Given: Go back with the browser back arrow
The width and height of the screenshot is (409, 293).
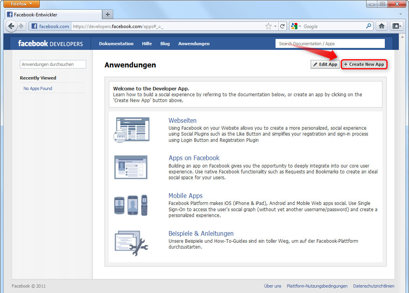Looking at the screenshot, I should (11, 26).
